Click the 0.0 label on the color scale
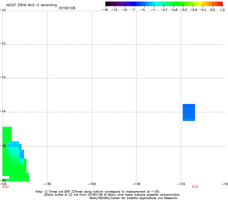This screenshot has width=228, height=200. pos(213,10)
